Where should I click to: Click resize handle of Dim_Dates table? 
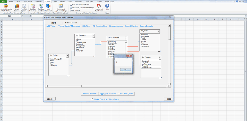159,51
